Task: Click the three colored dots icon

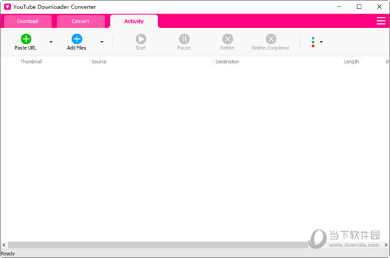Action: point(313,42)
